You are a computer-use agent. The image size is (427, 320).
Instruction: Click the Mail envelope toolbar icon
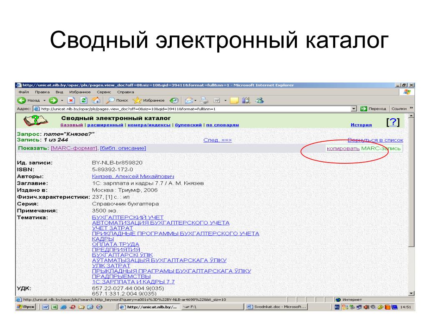(189, 100)
